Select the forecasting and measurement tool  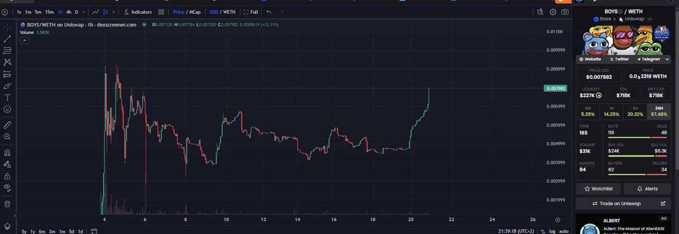point(7,74)
